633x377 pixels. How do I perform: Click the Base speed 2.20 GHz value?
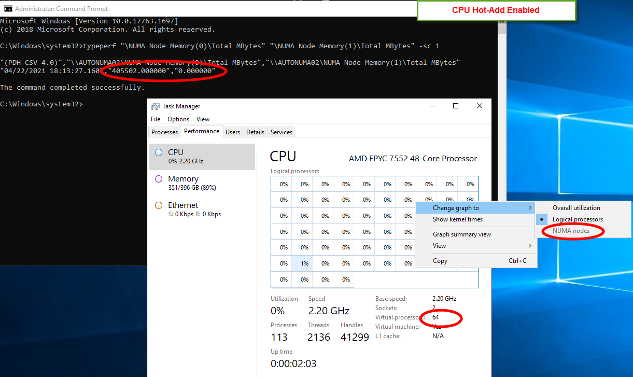pyautogui.click(x=444, y=299)
